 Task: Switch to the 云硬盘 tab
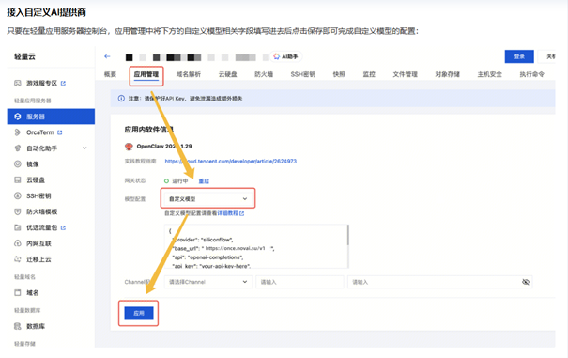(227, 74)
